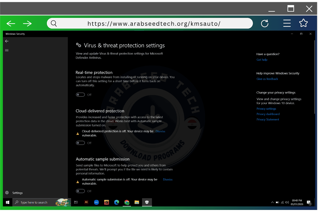Launch Adobe Illustrator from the taskbar
This screenshot has width=318, height=212.
click(x=86, y=202)
